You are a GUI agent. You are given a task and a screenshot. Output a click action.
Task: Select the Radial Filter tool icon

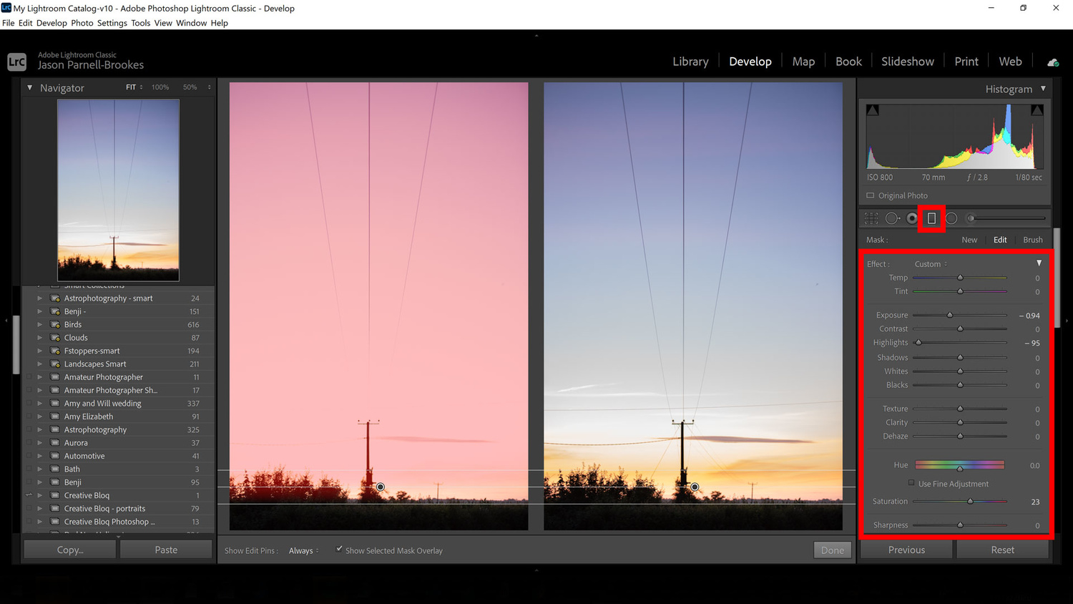pos(951,218)
